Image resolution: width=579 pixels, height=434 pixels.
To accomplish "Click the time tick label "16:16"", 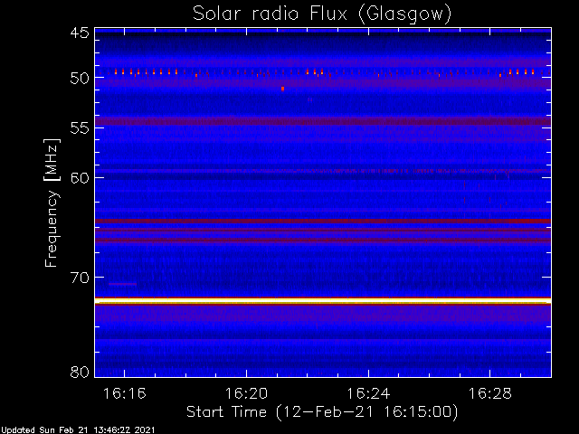I will [125, 394].
